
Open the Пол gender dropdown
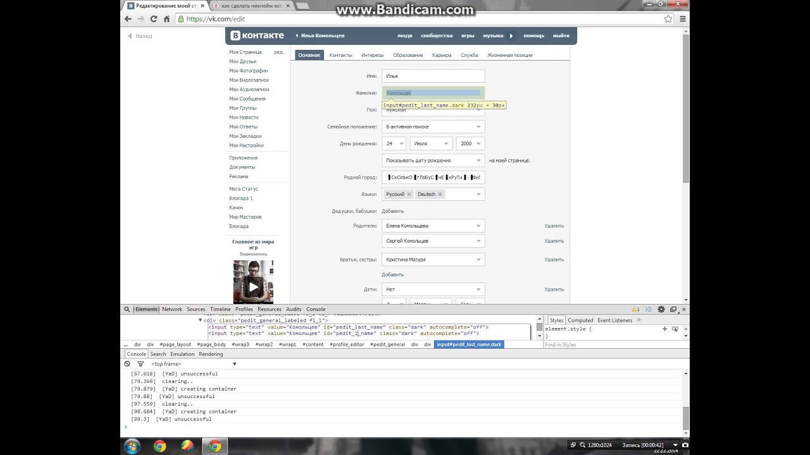click(433, 110)
